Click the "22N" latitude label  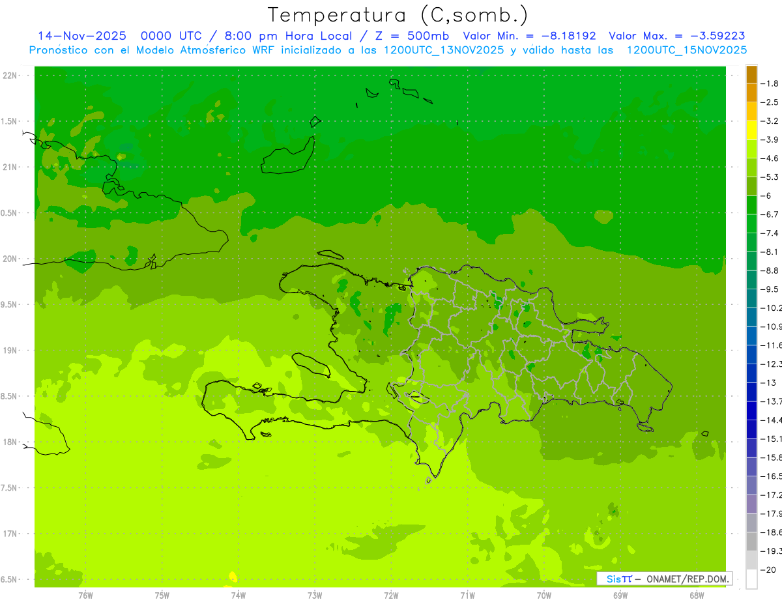(10, 76)
